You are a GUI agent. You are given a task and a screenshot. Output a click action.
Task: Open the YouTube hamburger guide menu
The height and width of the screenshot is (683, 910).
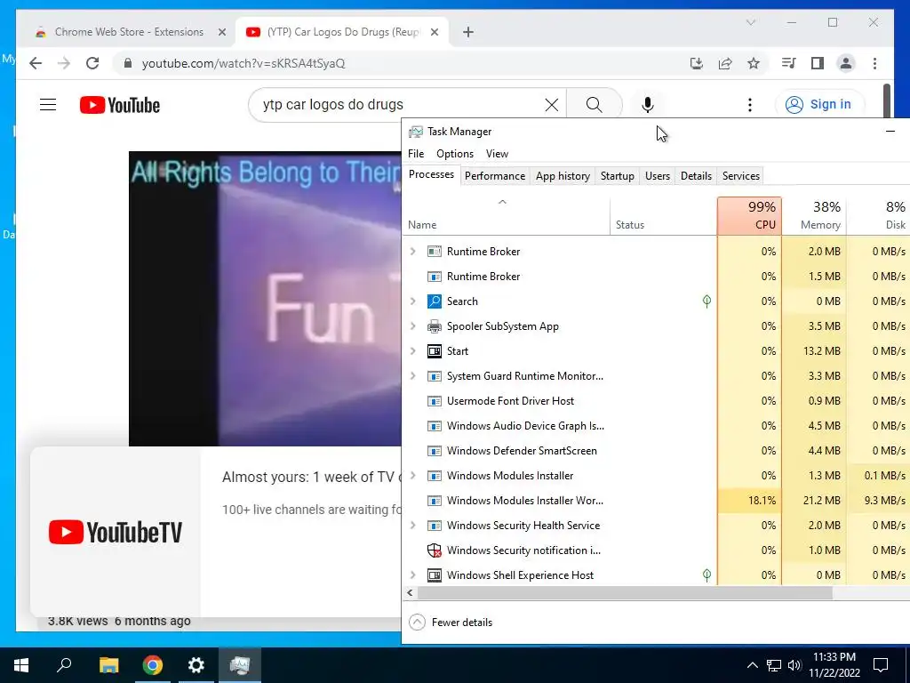(48, 105)
